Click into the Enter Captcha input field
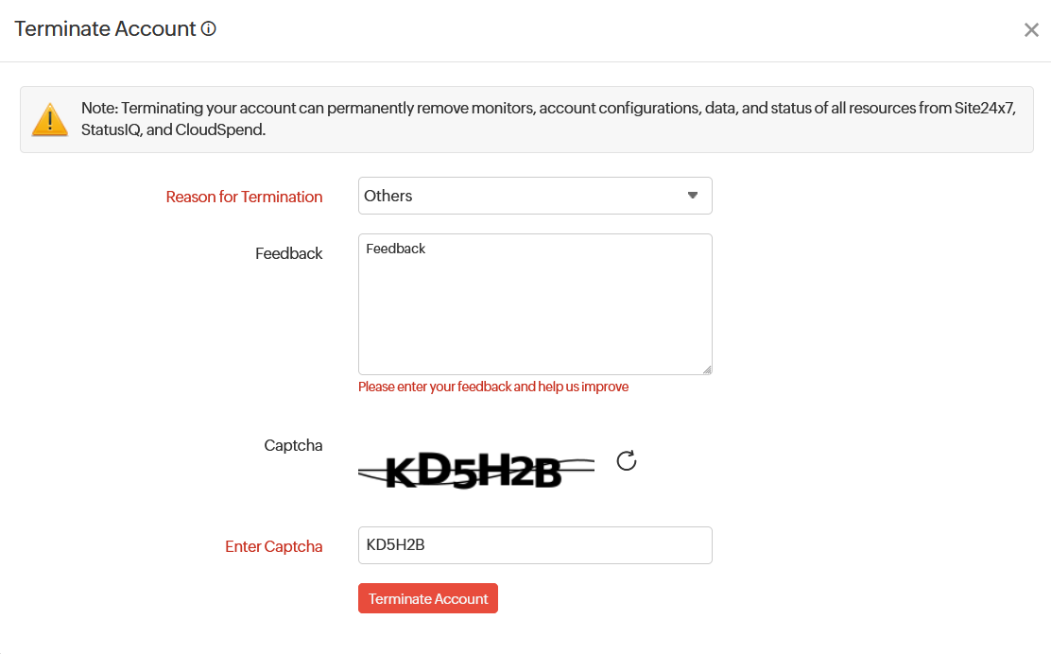 [x=534, y=545]
